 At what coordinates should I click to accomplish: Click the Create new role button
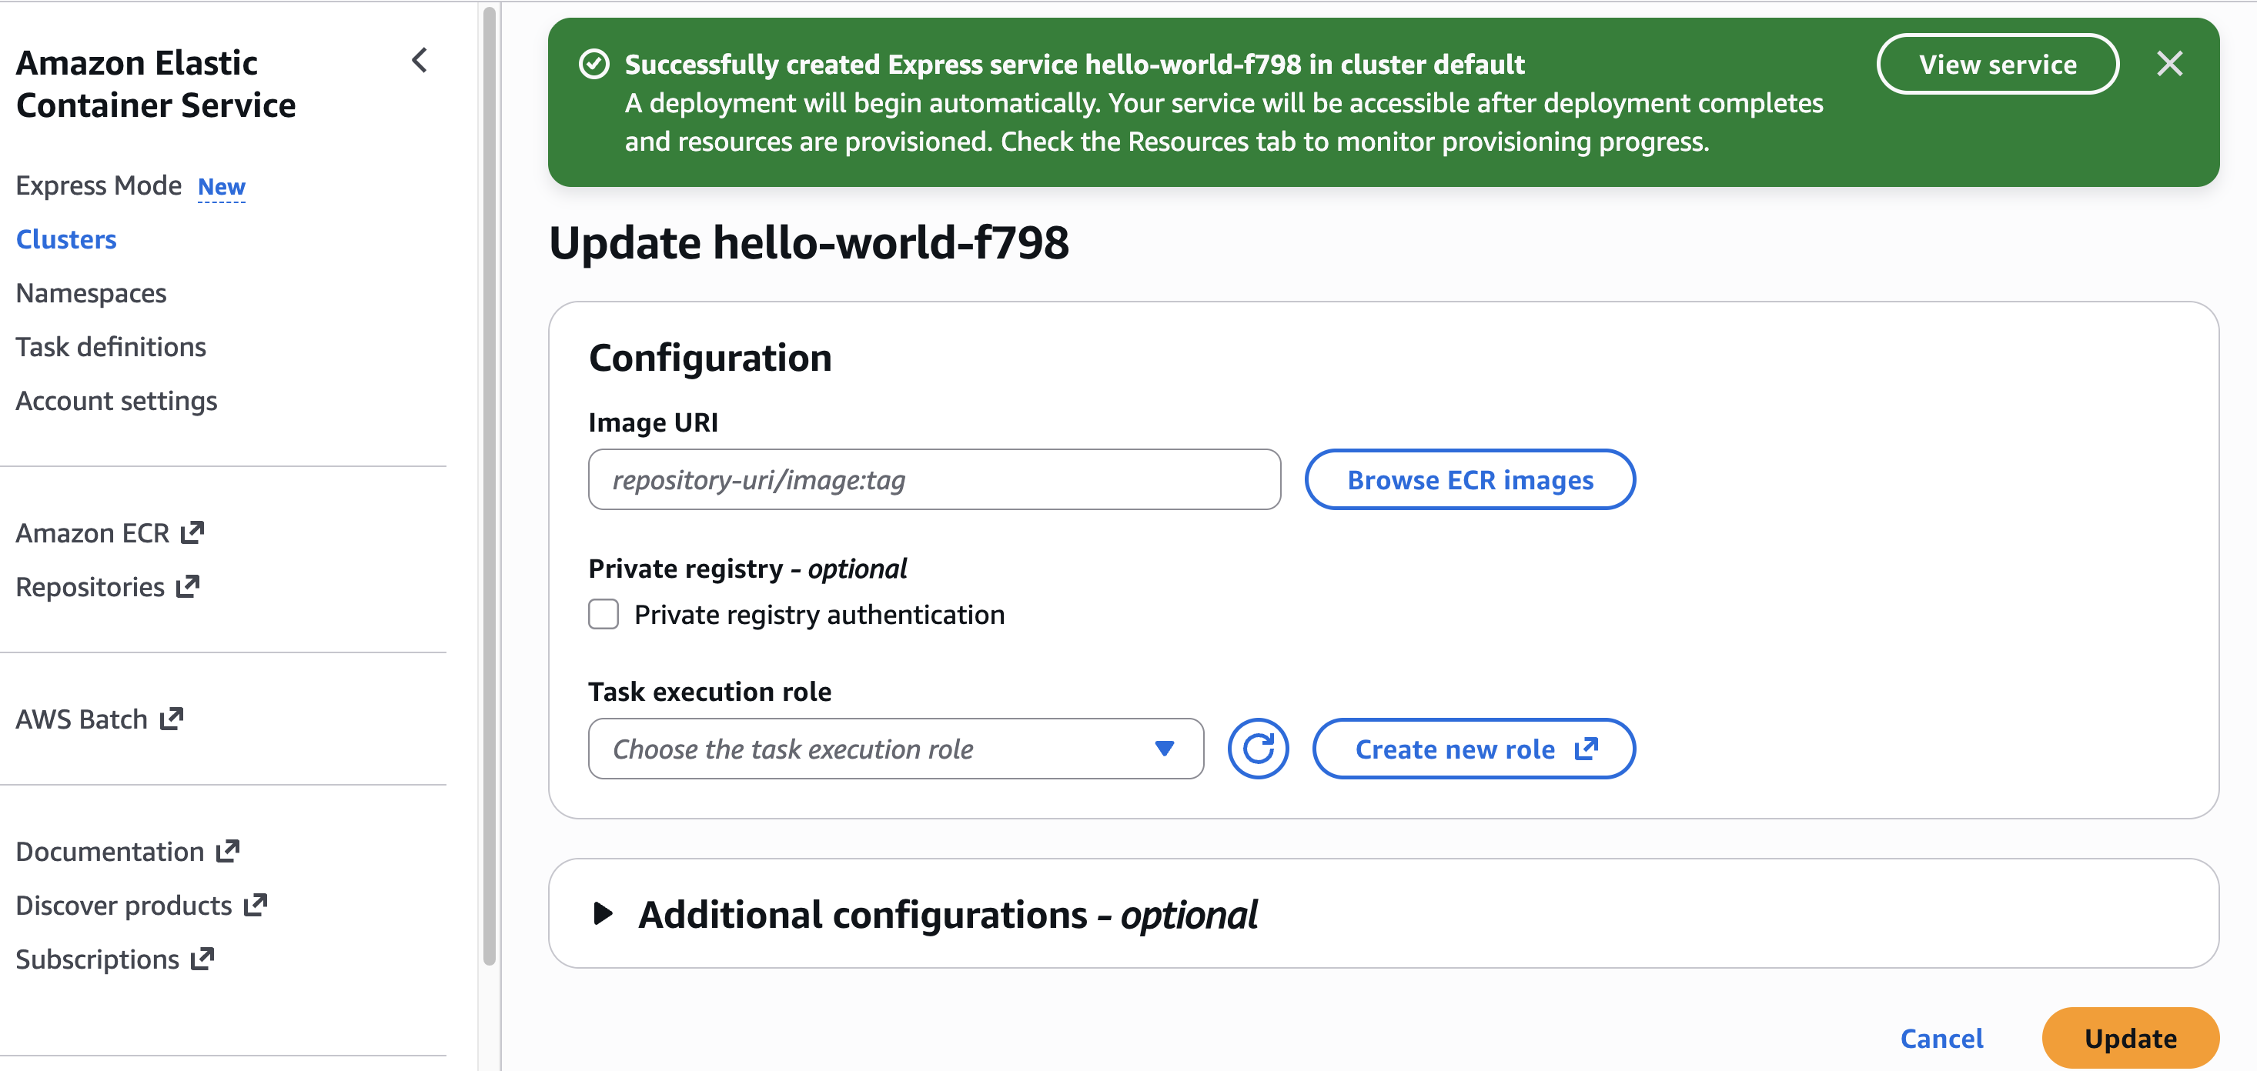[1473, 749]
